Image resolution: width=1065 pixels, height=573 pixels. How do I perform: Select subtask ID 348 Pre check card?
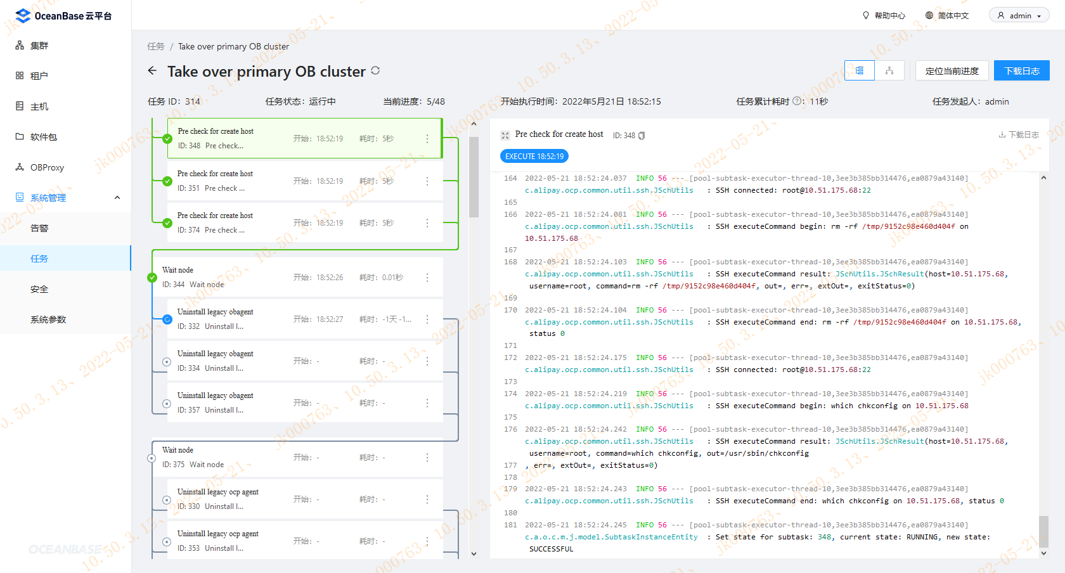tap(304, 138)
